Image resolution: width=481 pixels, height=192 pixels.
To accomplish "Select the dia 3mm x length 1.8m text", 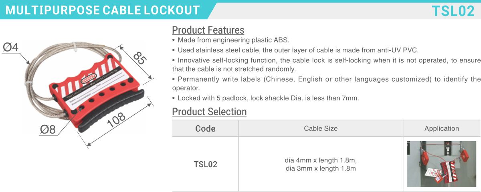I will [321, 168].
